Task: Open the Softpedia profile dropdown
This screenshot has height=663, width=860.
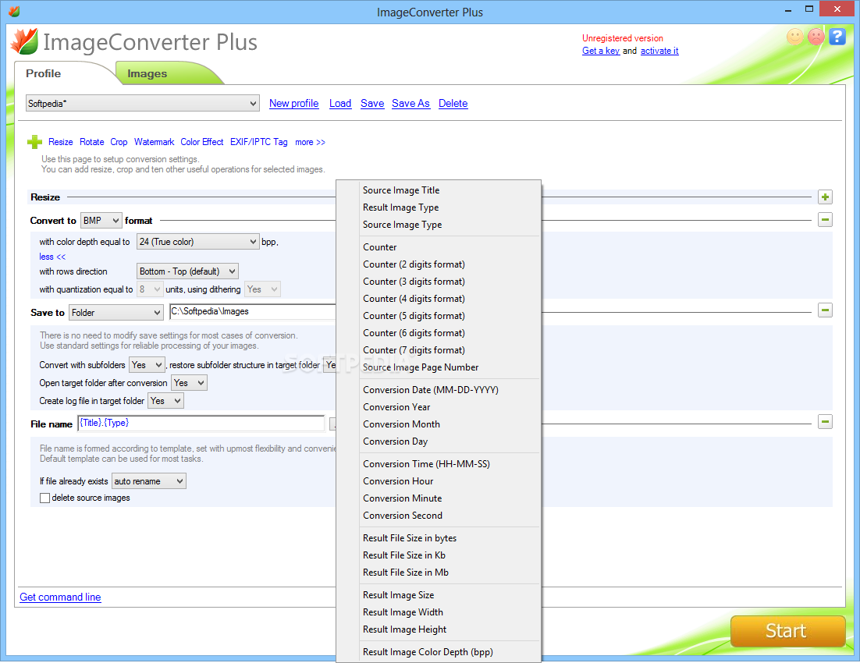Action: pyautogui.click(x=143, y=103)
